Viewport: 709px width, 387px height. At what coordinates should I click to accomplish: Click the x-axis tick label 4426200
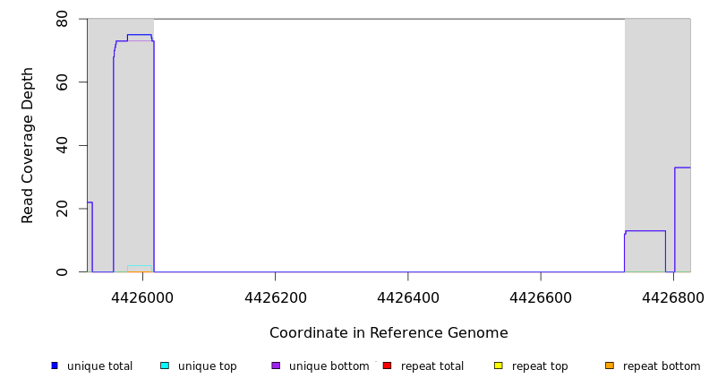click(x=275, y=297)
